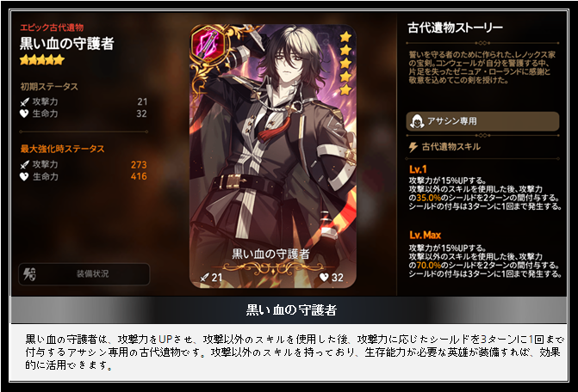
Task: Select the Lv.Max skill heading
Action: click(x=425, y=235)
